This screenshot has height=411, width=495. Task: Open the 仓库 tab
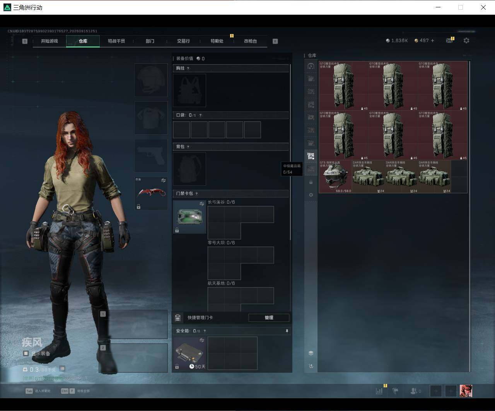[83, 41]
